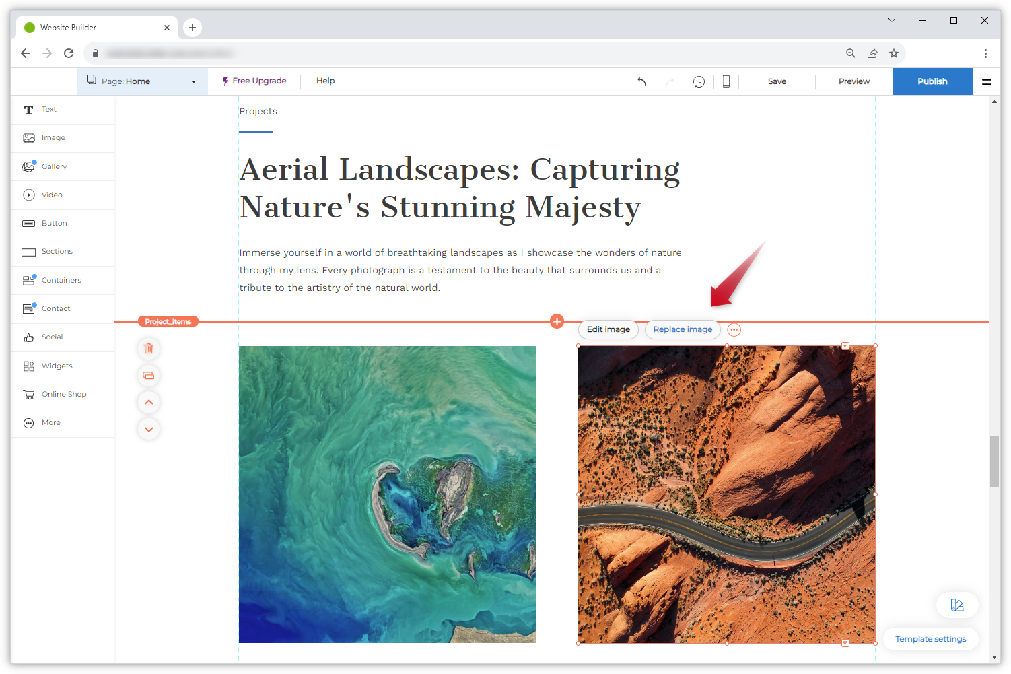The image size is (1011, 674).
Task: Select the Gallery sidebar item
Action: pyautogui.click(x=54, y=166)
